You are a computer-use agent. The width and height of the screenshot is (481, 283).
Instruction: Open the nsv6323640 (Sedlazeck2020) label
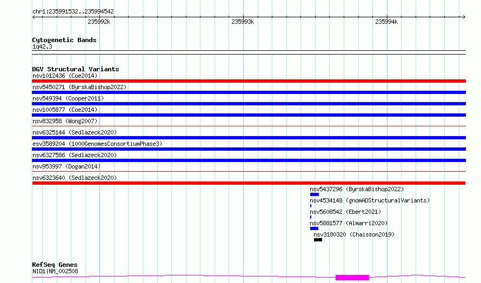tap(75, 178)
